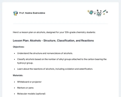Click the teal clipboard illustration icon
Image resolution: width=121 pixels, height=97 pixels.
click(91, 12)
